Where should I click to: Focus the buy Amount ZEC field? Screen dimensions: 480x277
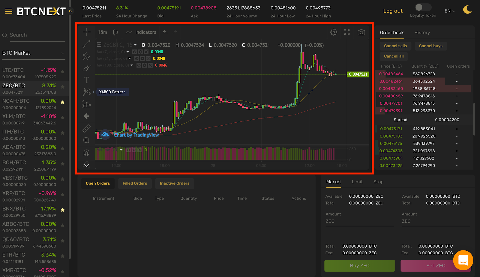click(359, 221)
